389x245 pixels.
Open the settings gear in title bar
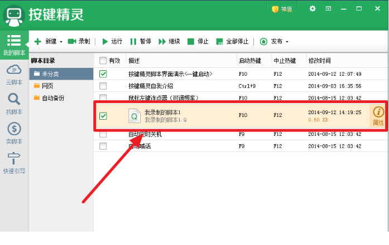(x=313, y=9)
